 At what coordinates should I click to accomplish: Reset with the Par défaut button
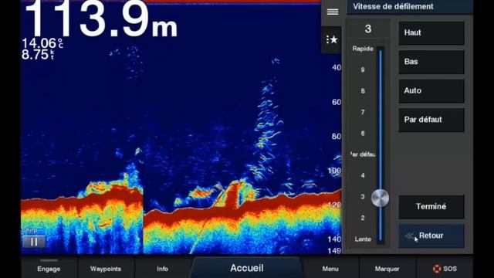point(431,120)
